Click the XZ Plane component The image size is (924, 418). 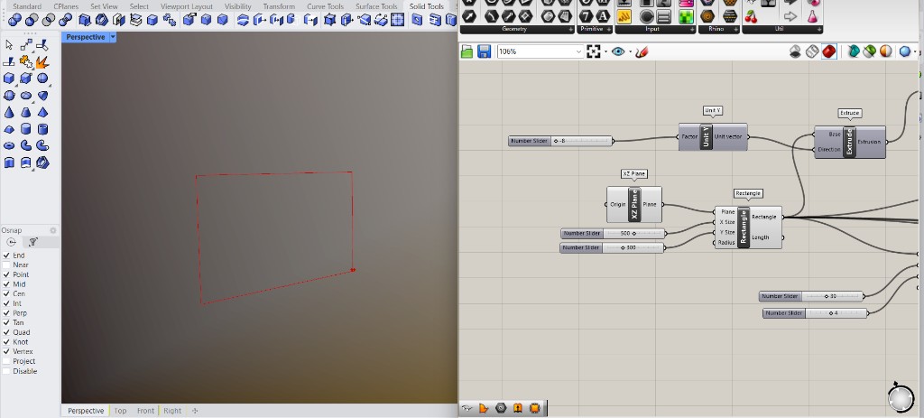tap(634, 205)
